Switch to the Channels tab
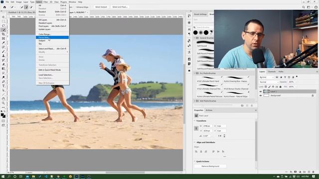This screenshot has width=319, height=179. coord(272,72)
